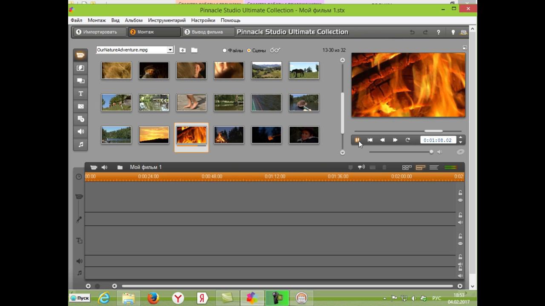The width and height of the screenshot is (545, 306).
Task: Click the binoculars scene view icon
Action: point(275,50)
